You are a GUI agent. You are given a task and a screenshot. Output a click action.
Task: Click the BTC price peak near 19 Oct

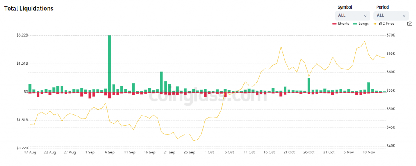[281, 47]
